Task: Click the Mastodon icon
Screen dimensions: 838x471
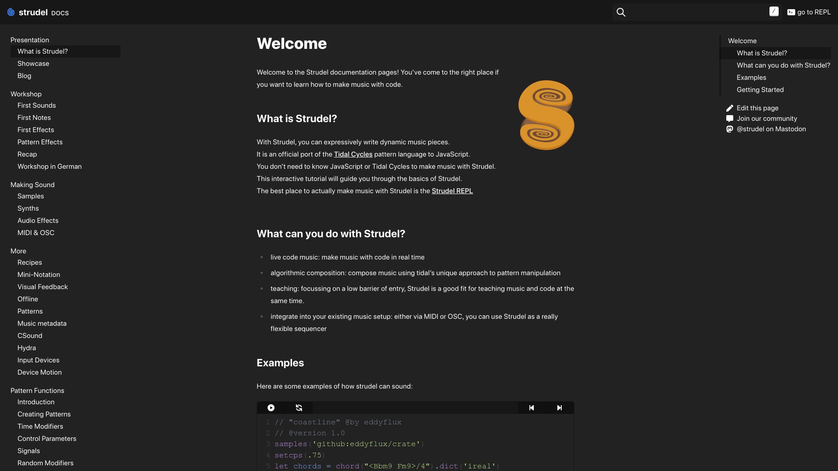Action: pyautogui.click(x=730, y=129)
